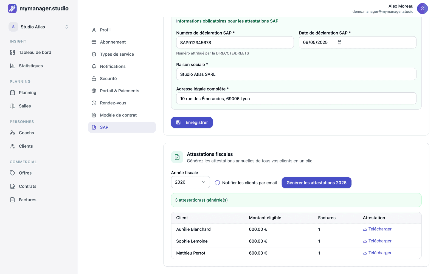
Task: Open the Année fiscale 2026 dropdown
Action: click(190, 182)
